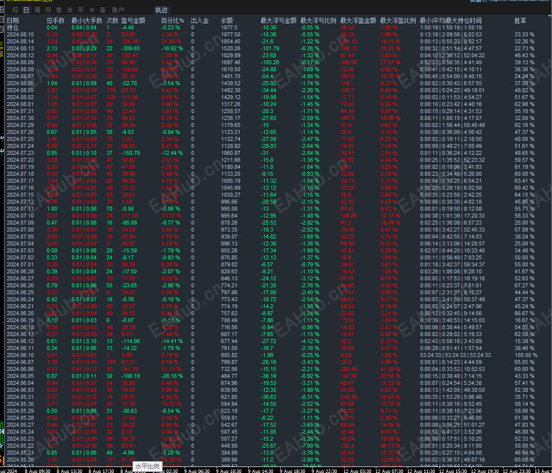Click the 水平比例 tooltip label

coord(147,467)
